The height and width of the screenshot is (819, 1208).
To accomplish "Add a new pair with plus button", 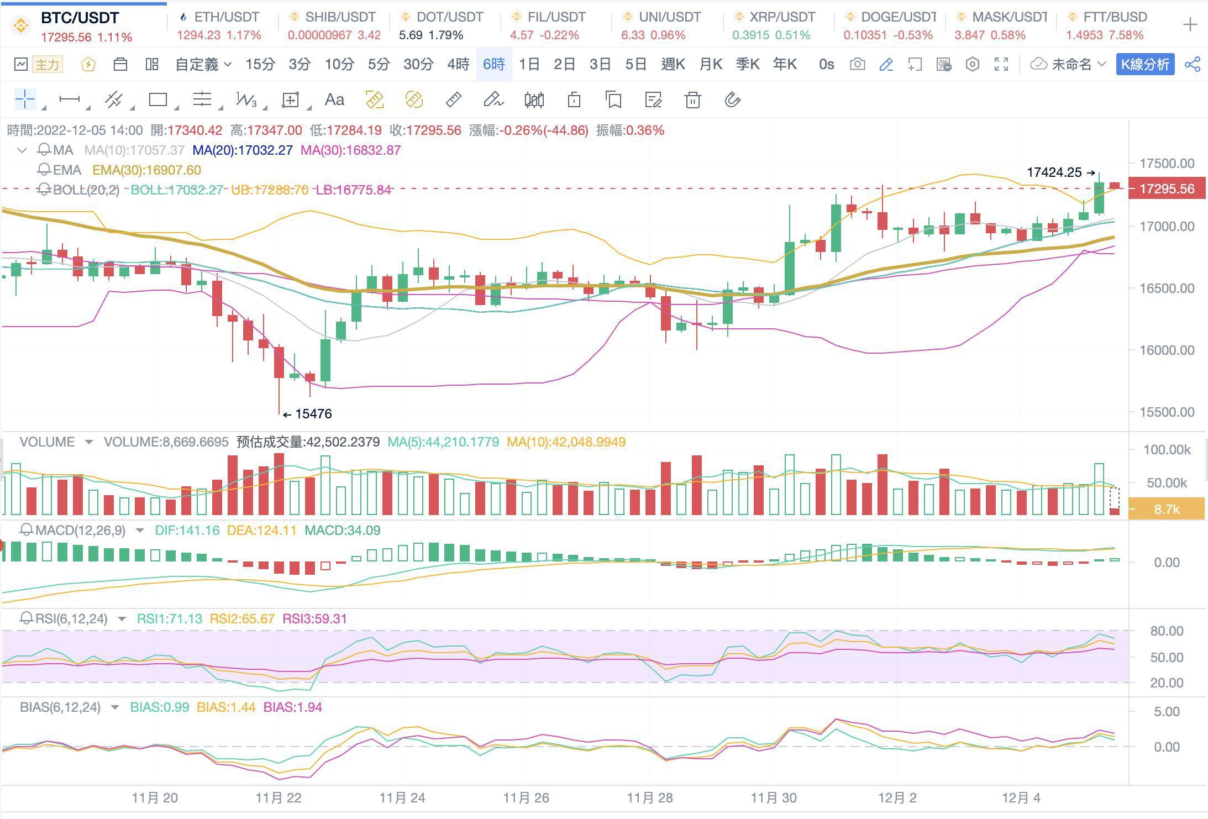I will tap(1190, 25).
